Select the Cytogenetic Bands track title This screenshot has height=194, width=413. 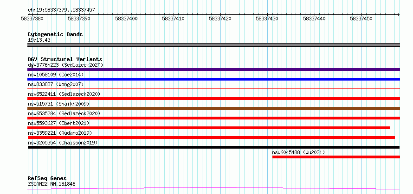(x=55, y=34)
